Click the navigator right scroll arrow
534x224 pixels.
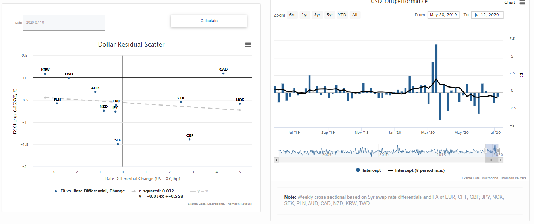point(501,160)
